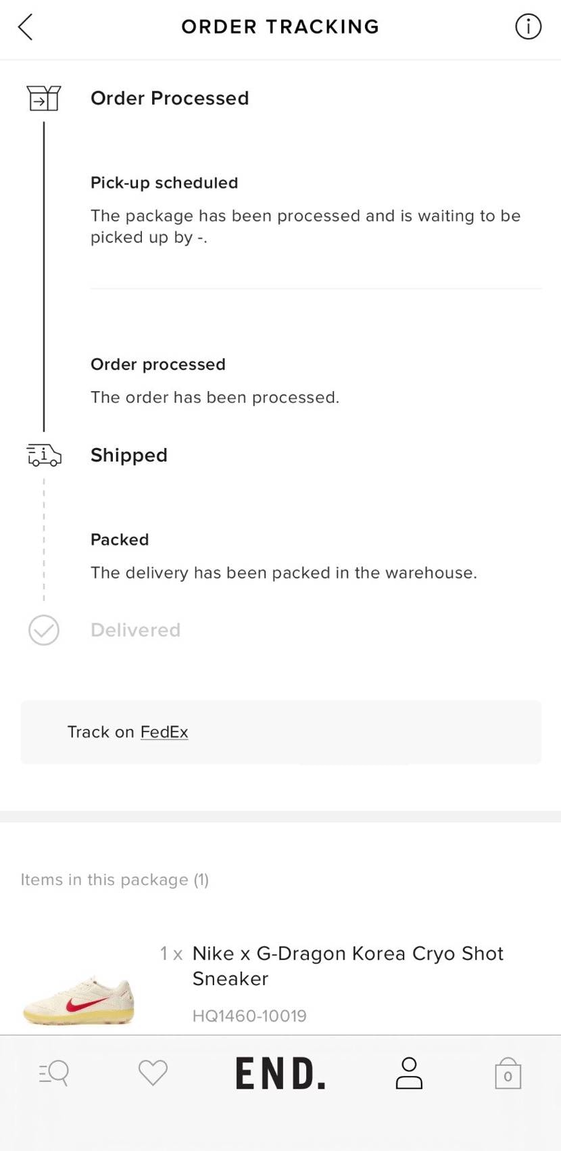The width and height of the screenshot is (561, 1151).
Task: Tap the Delivered checkmark circle icon
Action: (44, 630)
